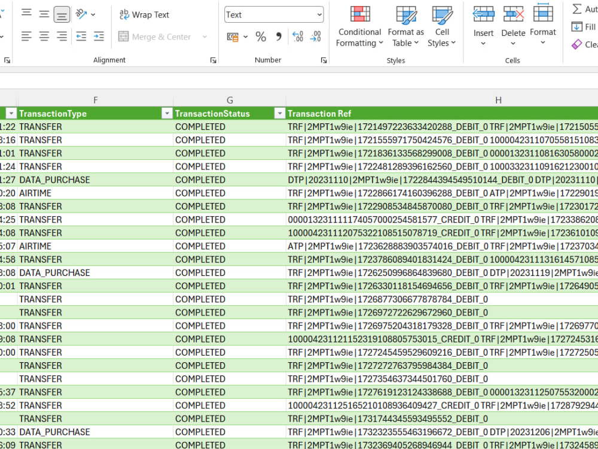The width and height of the screenshot is (598, 449).
Task: Click the Increase Decimal icon
Action: coord(298,37)
